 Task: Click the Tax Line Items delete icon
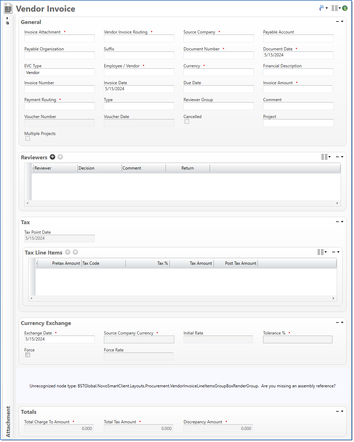click(75, 252)
